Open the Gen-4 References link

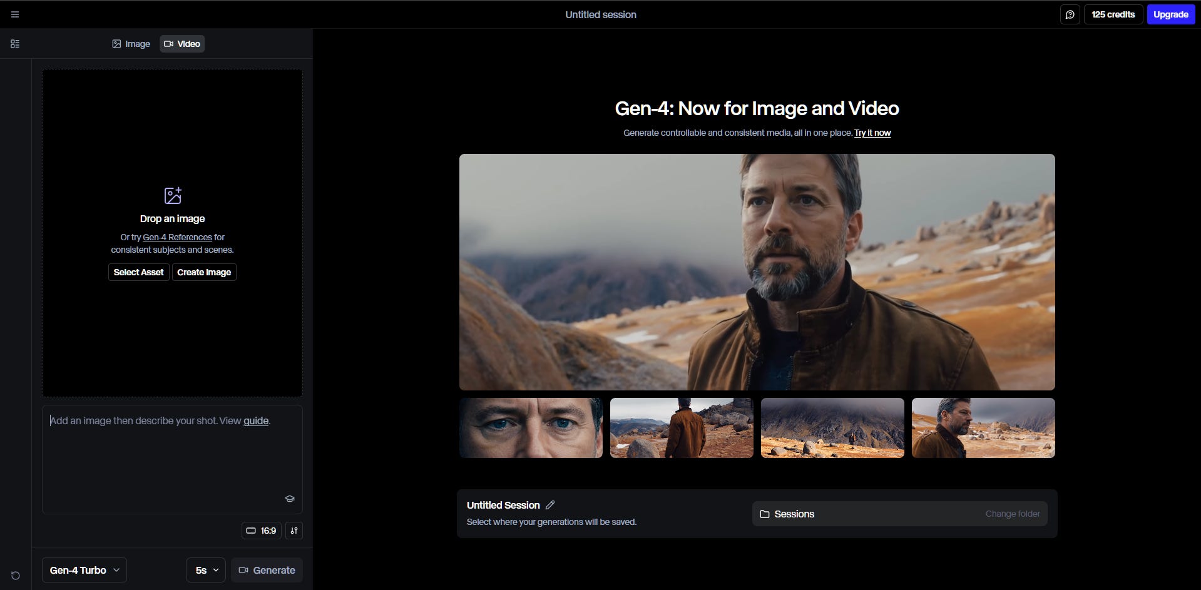tap(177, 237)
